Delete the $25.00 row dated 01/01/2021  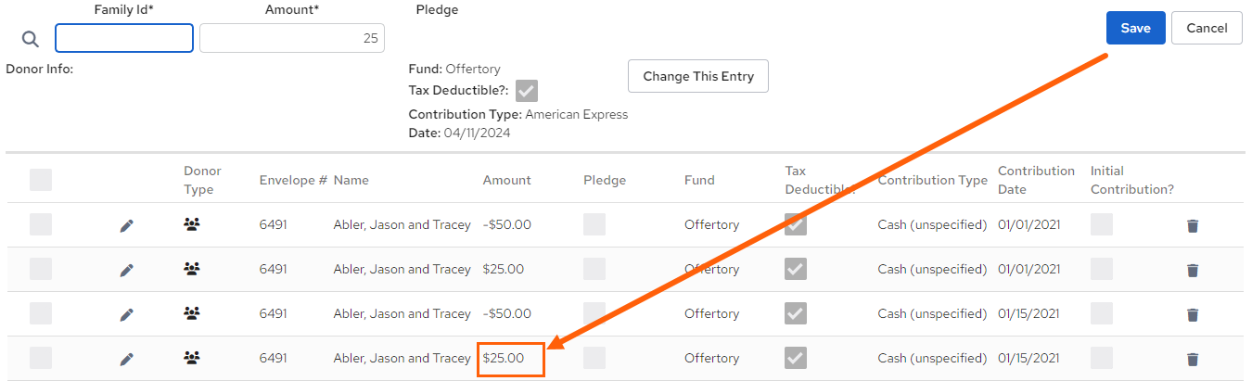click(x=1193, y=270)
